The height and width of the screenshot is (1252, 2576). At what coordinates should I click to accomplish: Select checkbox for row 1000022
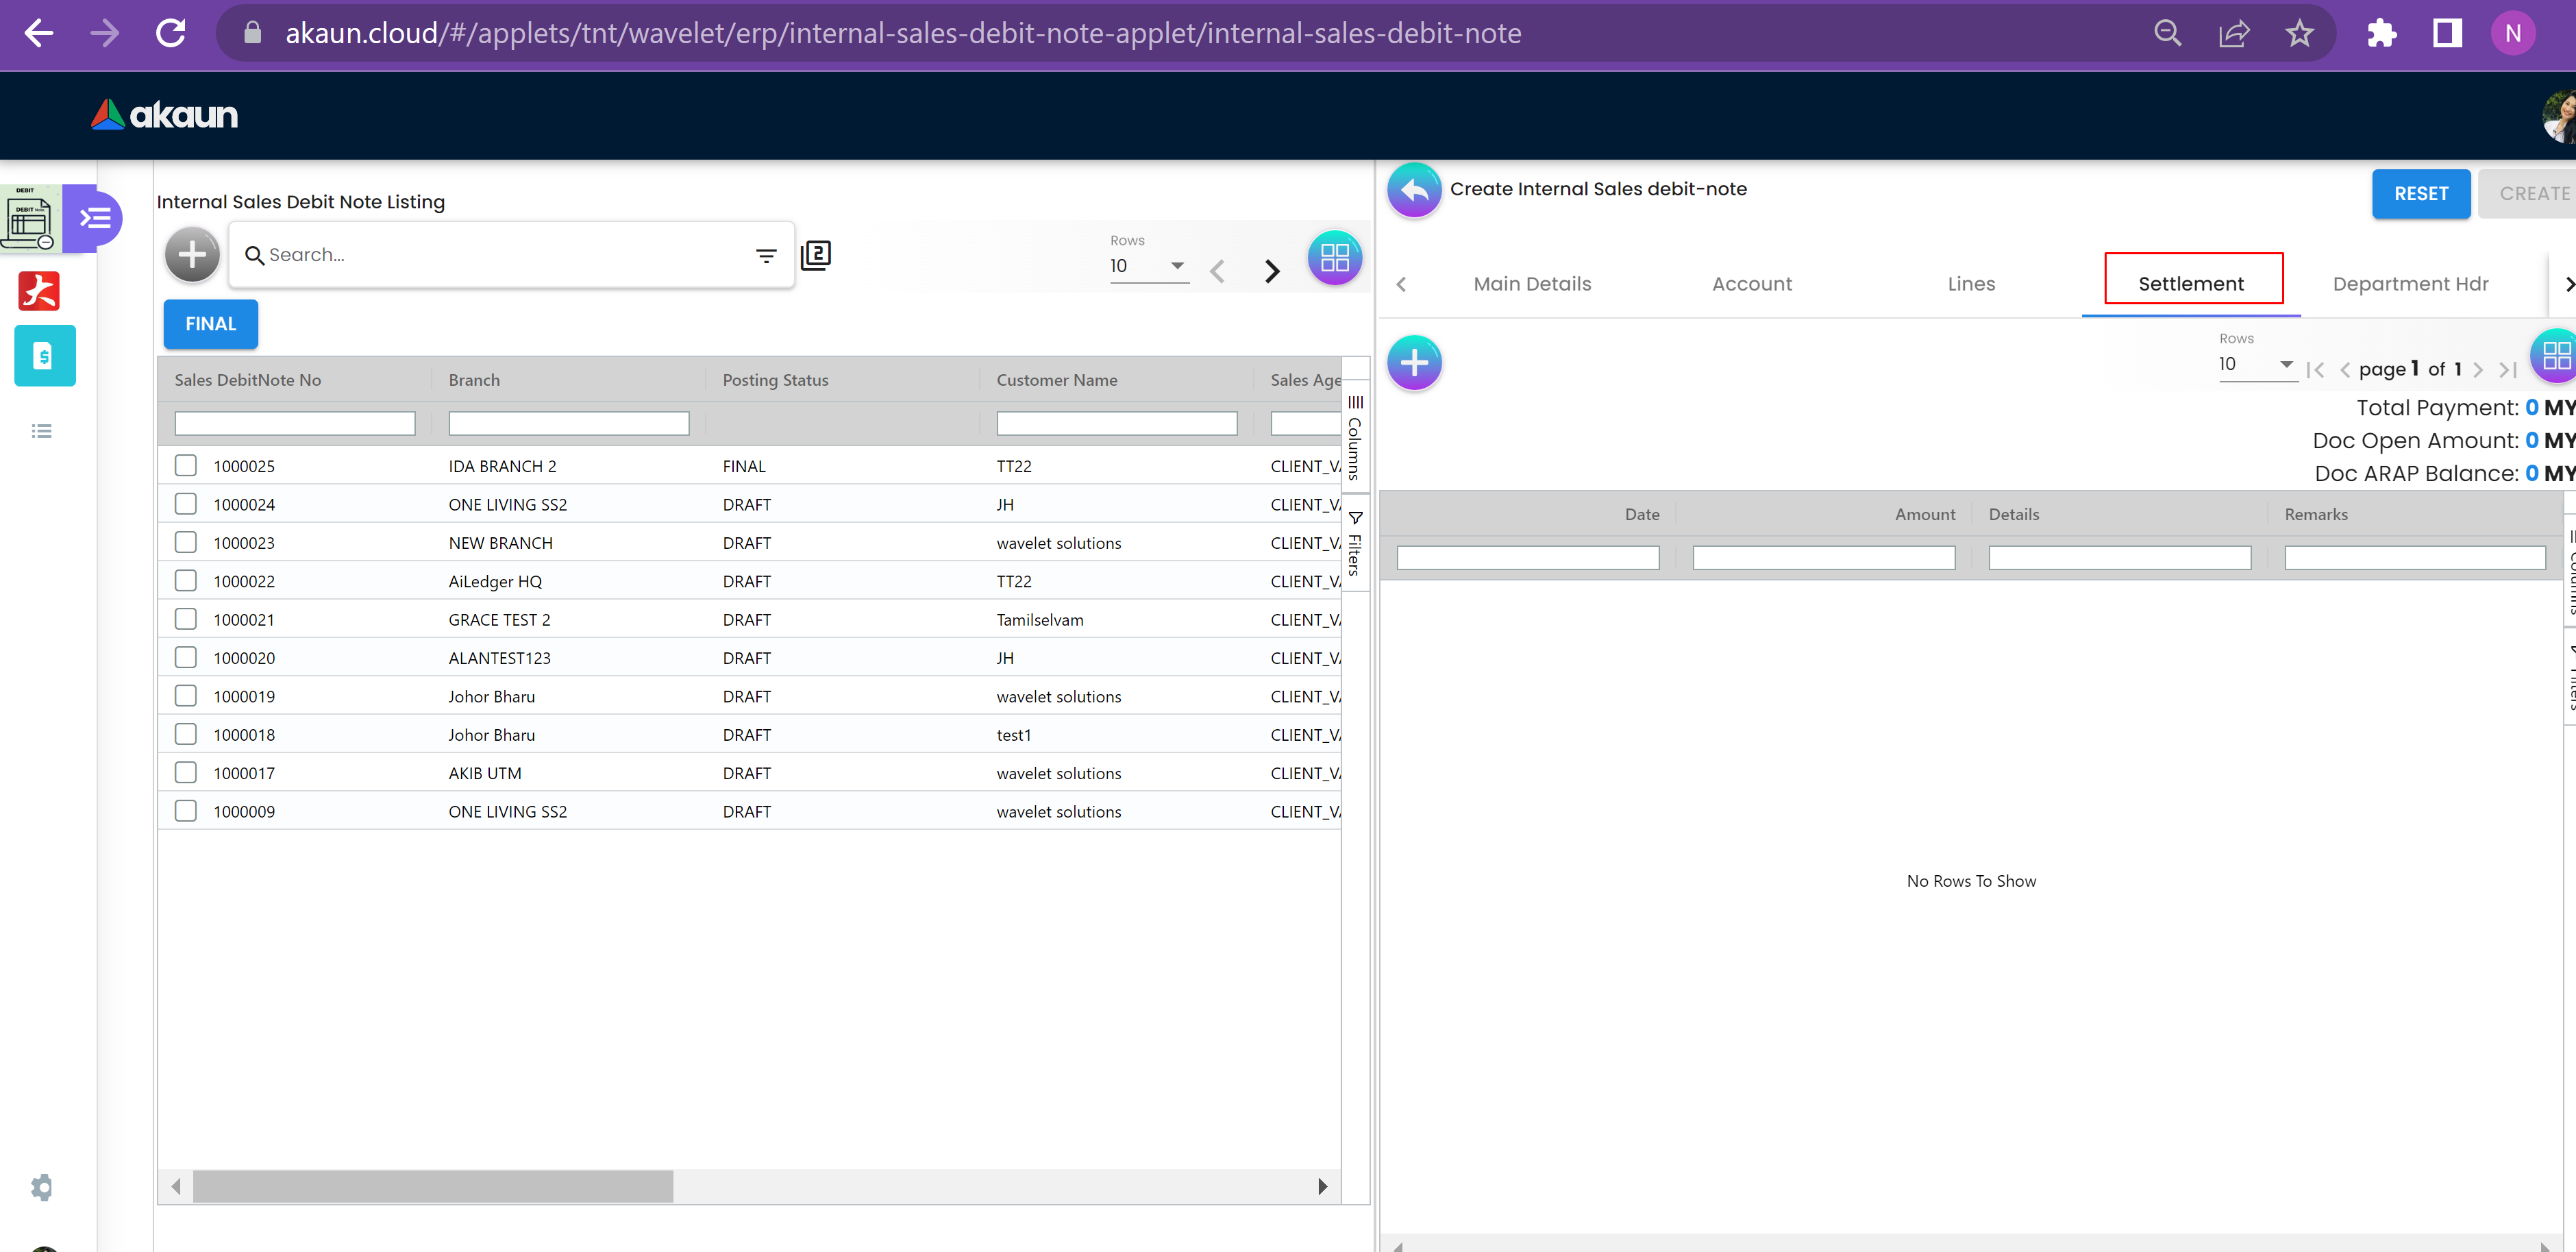coord(186,580)
